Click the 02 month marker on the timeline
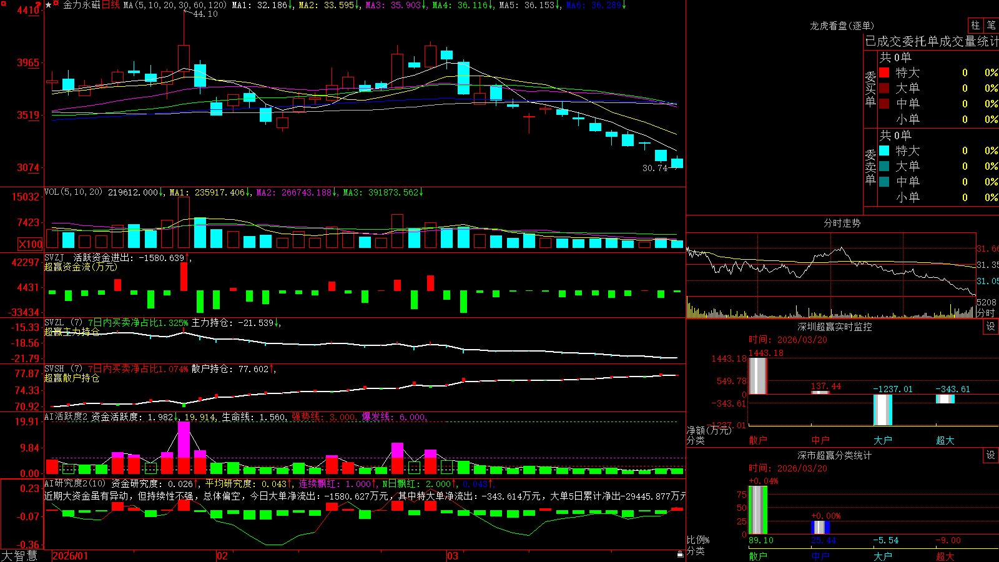Image resolution: width=999 pixels, height=562 pixels. 222,556
